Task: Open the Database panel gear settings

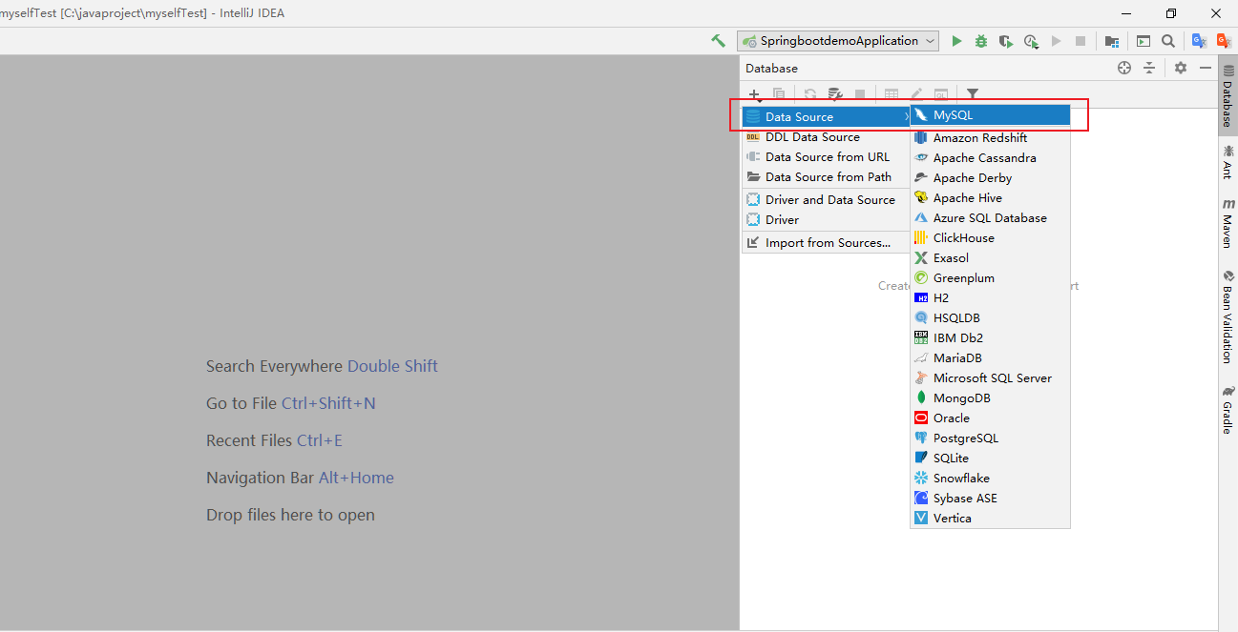Action: (1181, 68)
